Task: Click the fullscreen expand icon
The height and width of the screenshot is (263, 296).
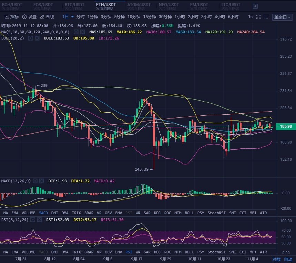Action: click(x=258, y=17)
